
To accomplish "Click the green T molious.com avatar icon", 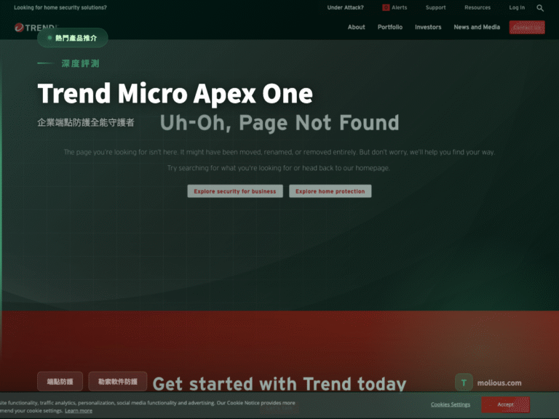I will coord(464,383).
